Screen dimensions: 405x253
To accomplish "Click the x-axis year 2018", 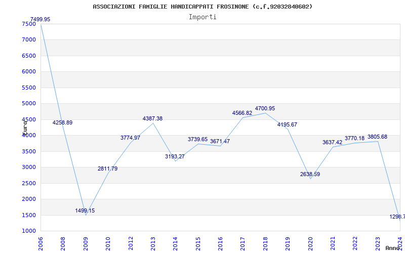I will coord(265,243).
